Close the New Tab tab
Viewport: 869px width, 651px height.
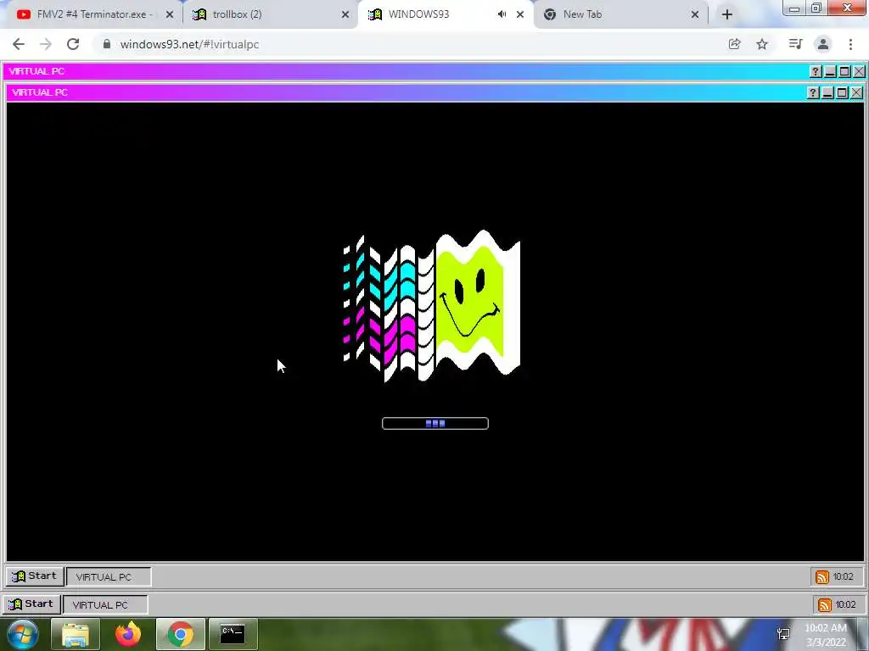pos(695,14)
